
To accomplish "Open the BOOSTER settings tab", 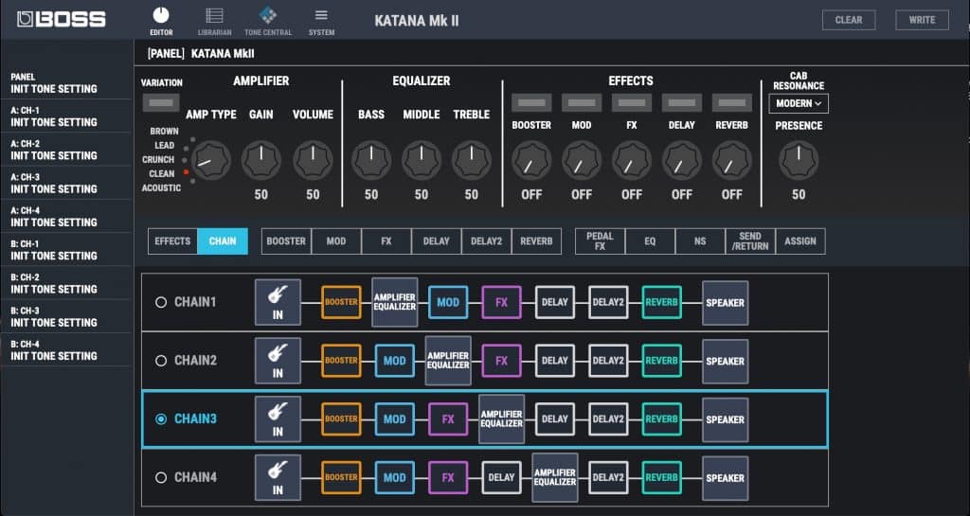I will pyautogui.click(x=286, y=241).
